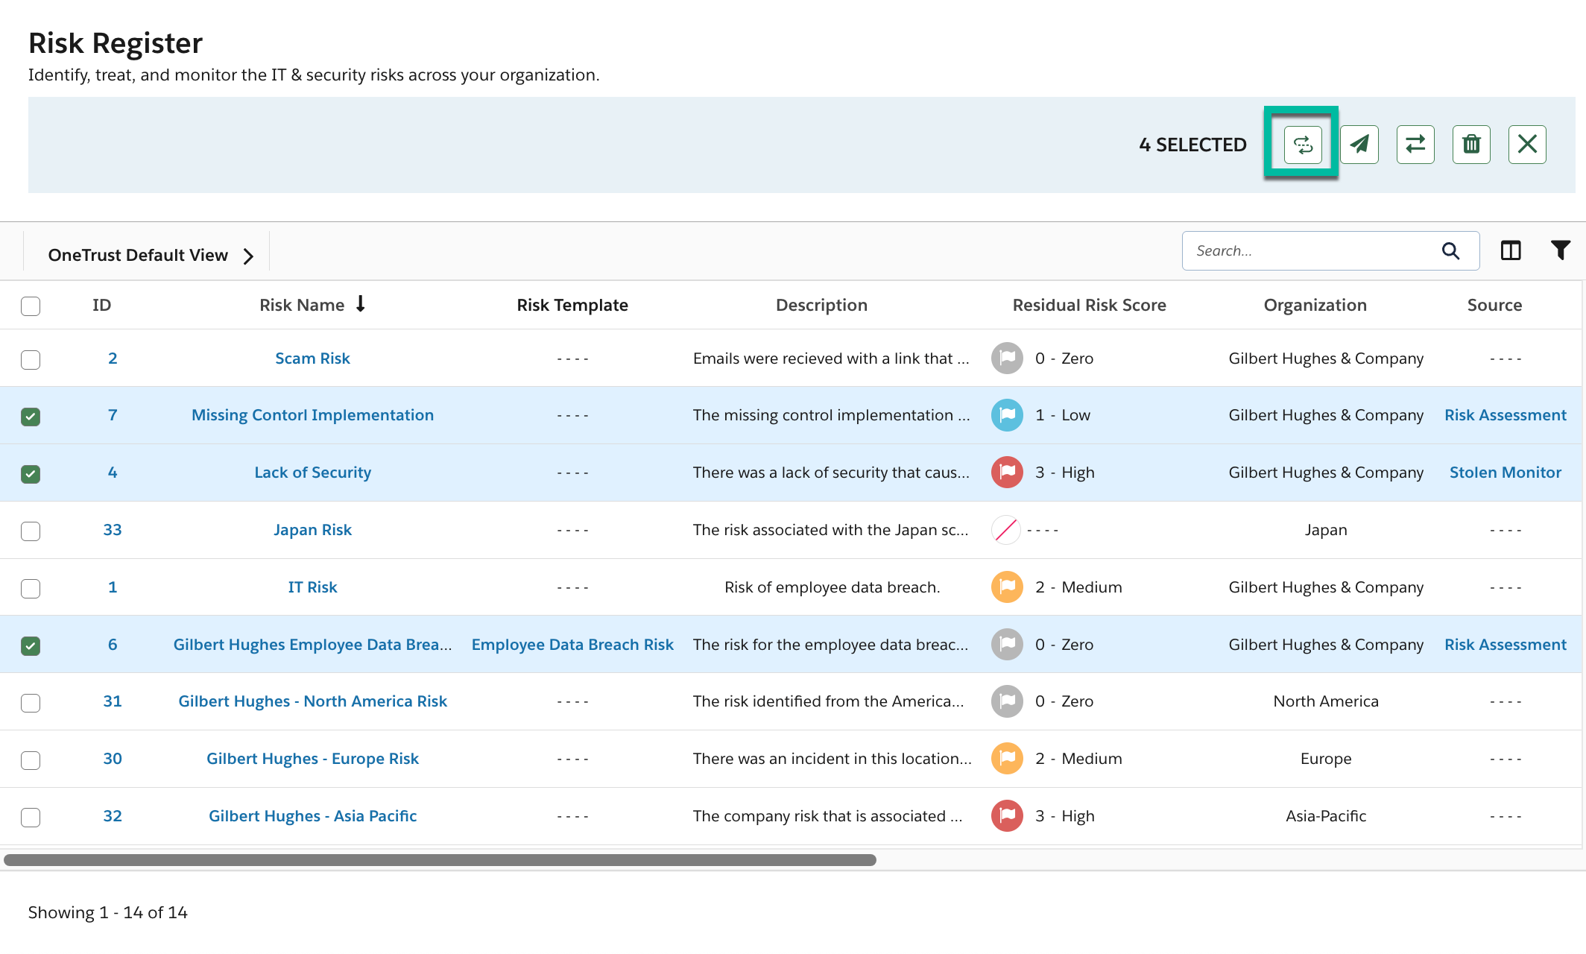1586x954 pixels.
Task: Open the column chooser icon
Action: [x=1511, y=250]
